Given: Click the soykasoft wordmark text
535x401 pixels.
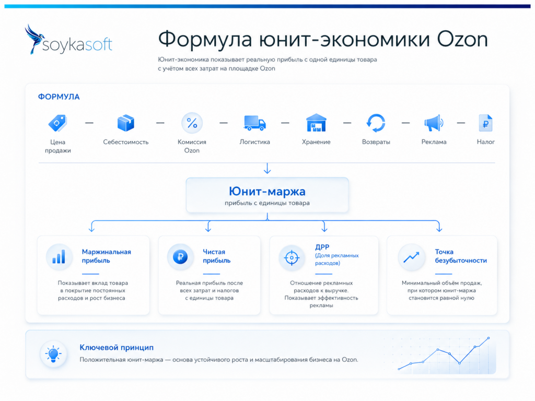Looking at the screenshot, I should 77,45.
